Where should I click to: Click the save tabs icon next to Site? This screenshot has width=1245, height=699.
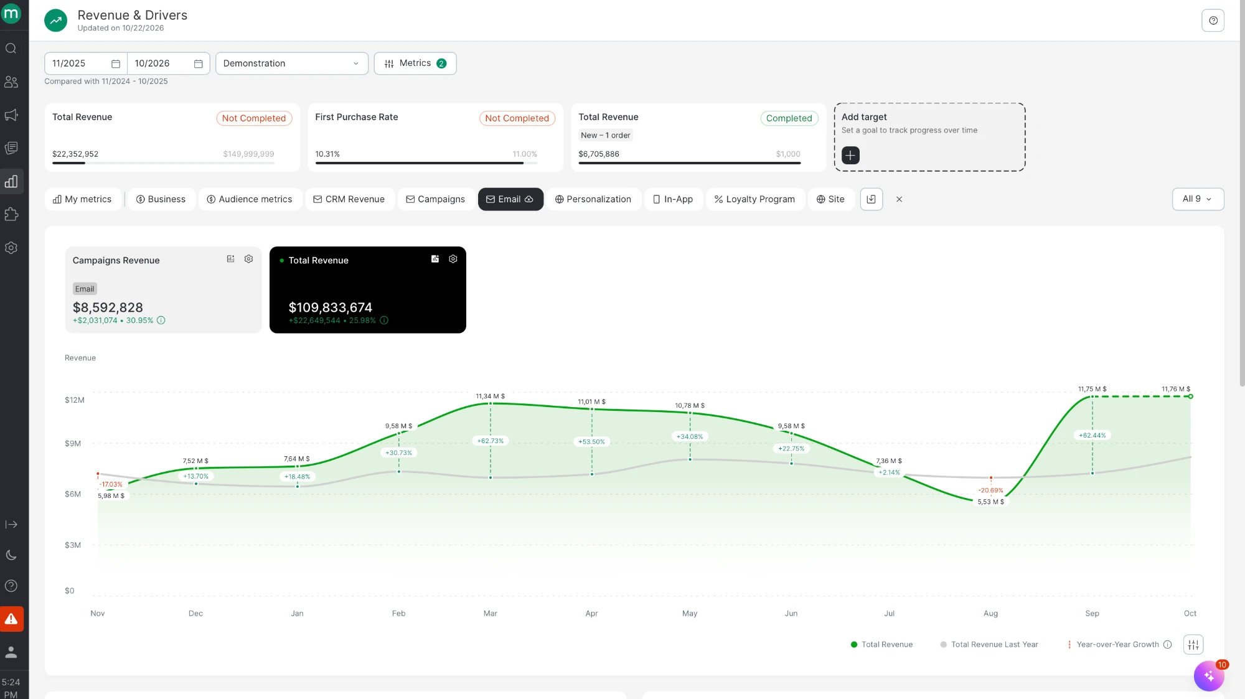click(872, 199)
